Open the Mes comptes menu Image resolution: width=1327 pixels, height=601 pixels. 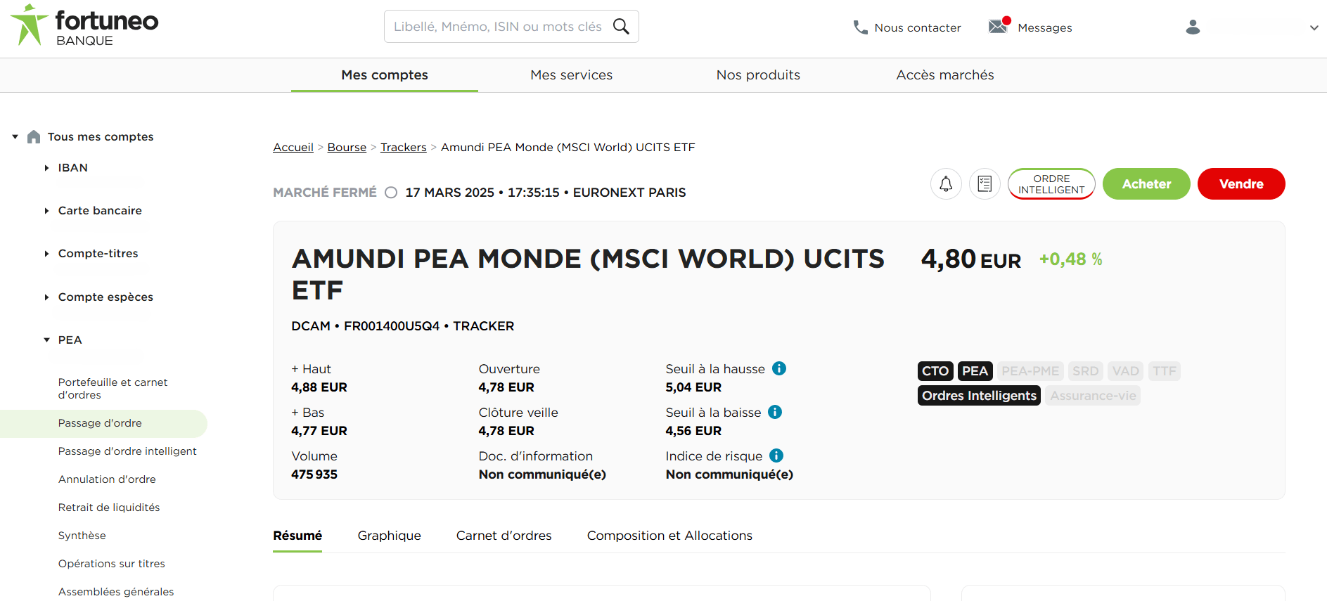[385, 75]
